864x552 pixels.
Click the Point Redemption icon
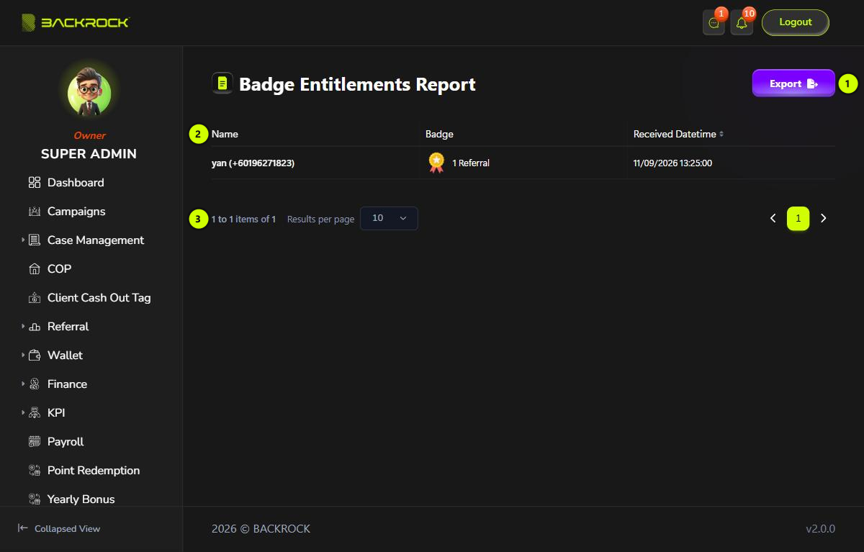[35, 471]
